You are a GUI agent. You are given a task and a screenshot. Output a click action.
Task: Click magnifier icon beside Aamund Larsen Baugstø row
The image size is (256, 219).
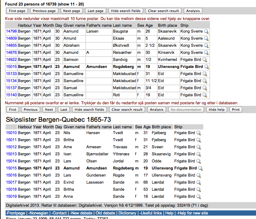coord(206,31)
